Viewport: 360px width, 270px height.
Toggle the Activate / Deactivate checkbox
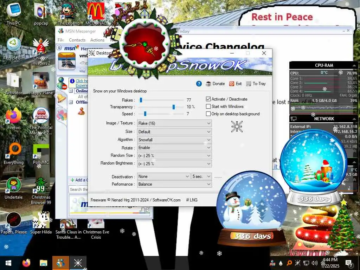(208, 99)
